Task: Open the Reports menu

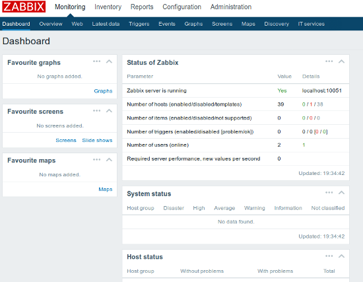Action: click(142, 7)
